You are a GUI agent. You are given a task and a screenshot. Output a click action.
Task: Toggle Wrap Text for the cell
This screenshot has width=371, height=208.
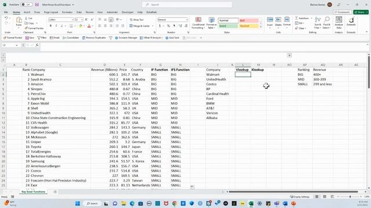pyautogui.click(x=137, y=20)
